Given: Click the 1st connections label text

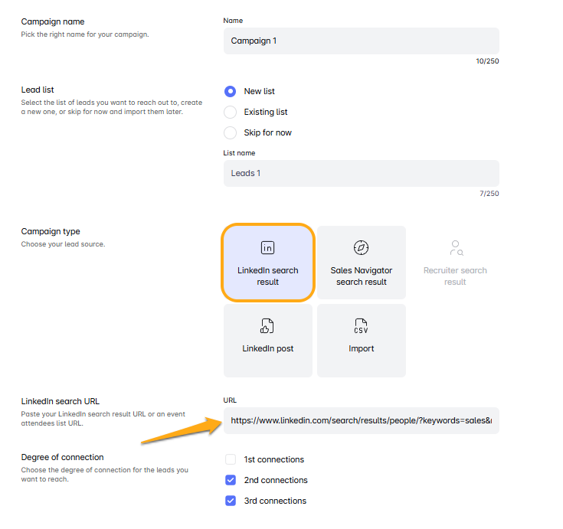Looking at the screenshot, I should tap(274, 459).
